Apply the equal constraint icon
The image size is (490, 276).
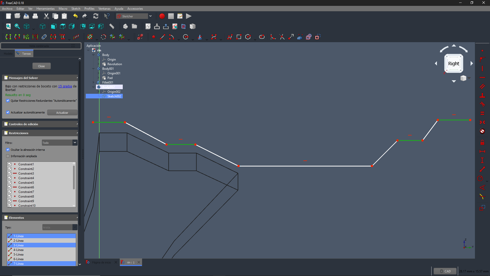click(x=482, y=113)
